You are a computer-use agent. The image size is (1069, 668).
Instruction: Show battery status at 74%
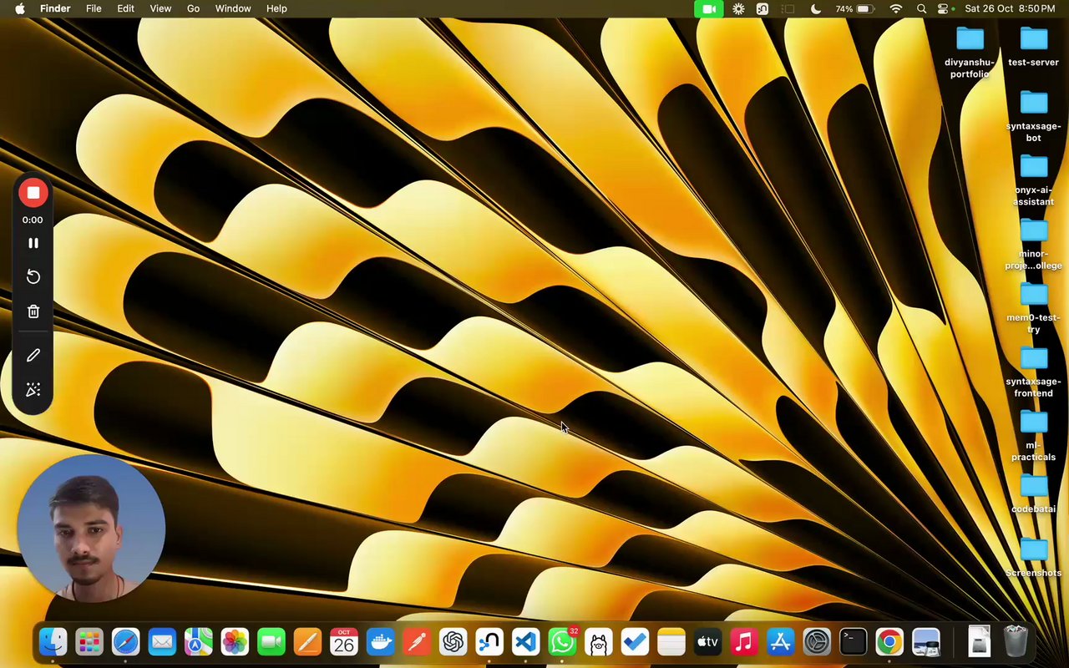[854, 8]
